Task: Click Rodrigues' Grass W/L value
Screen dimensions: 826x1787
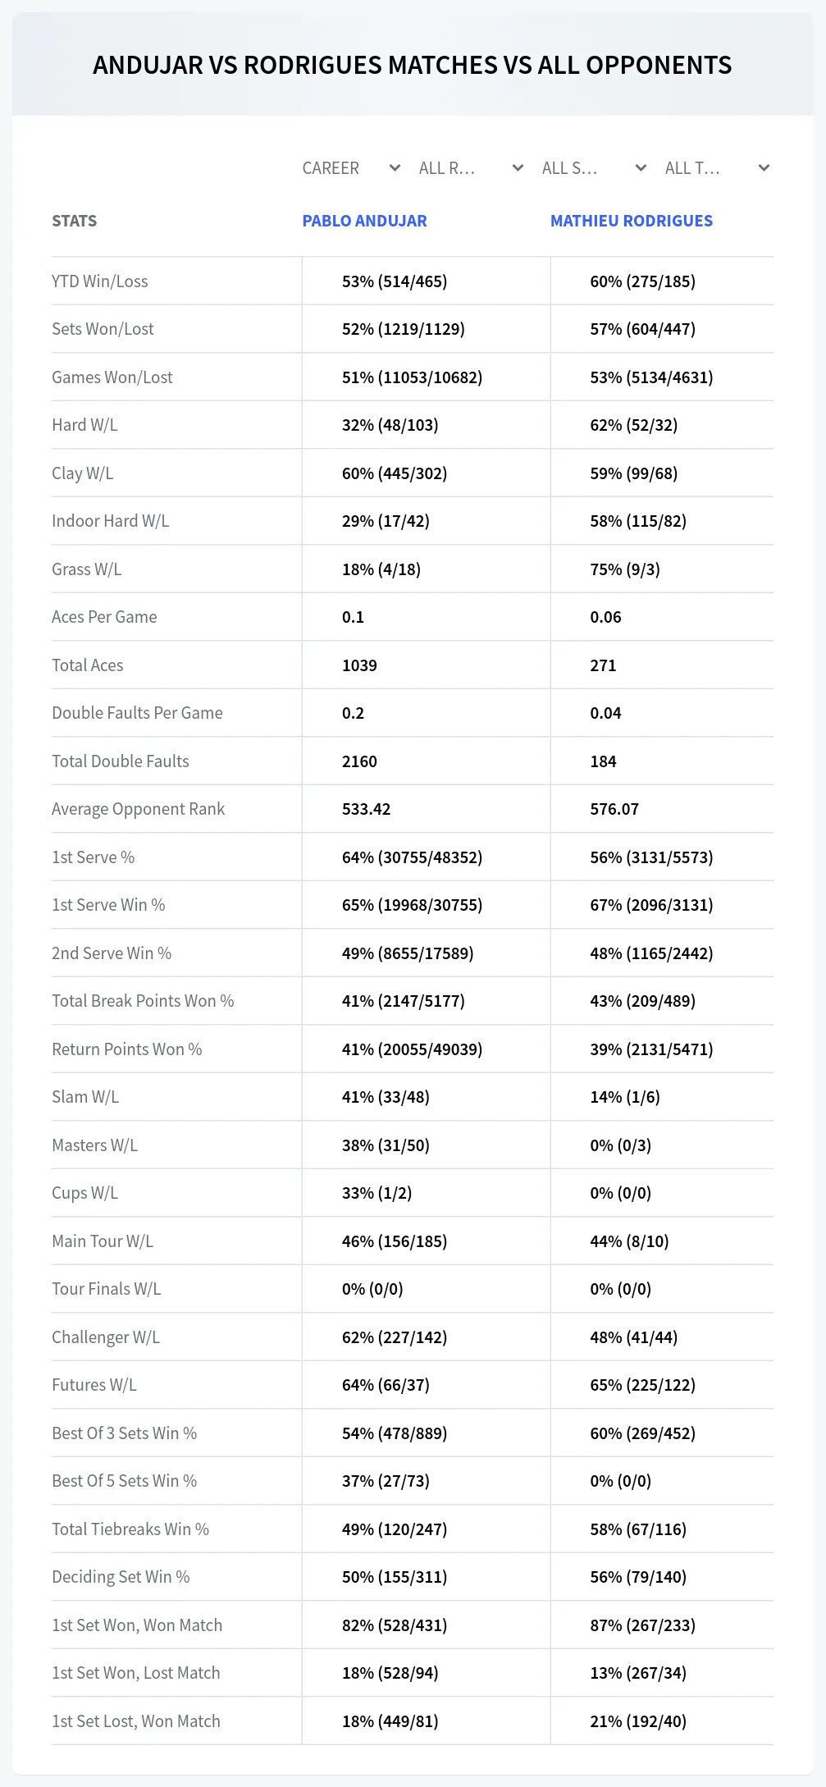Action: click(625, 569)
